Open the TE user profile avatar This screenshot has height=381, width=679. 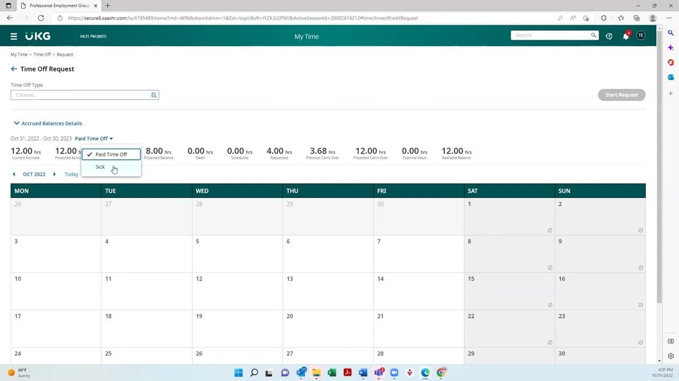(x=641, y=35)
